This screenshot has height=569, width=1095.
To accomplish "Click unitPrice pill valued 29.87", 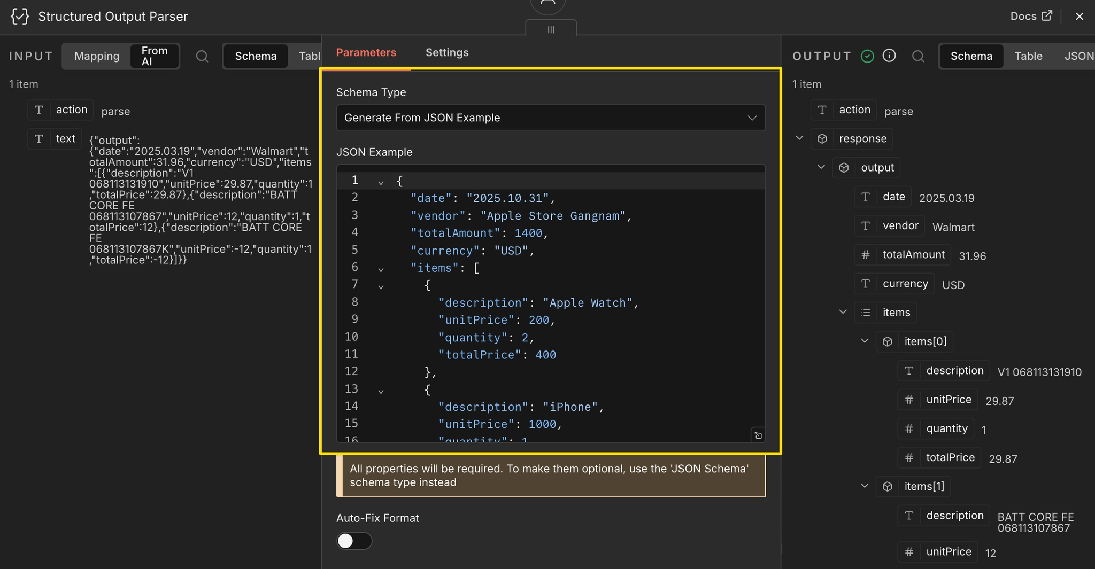I will pos(938,399).
